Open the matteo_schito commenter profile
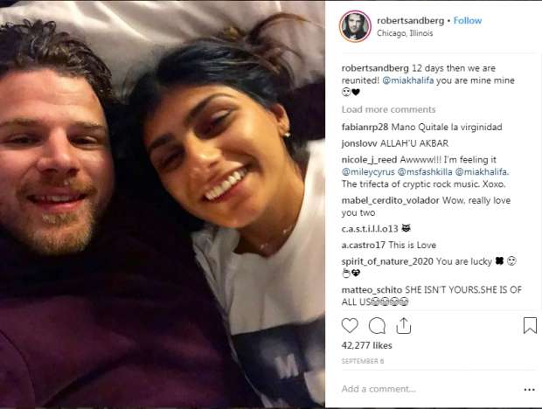The width and height of the screenshot is (542, 409). [372, 290]
